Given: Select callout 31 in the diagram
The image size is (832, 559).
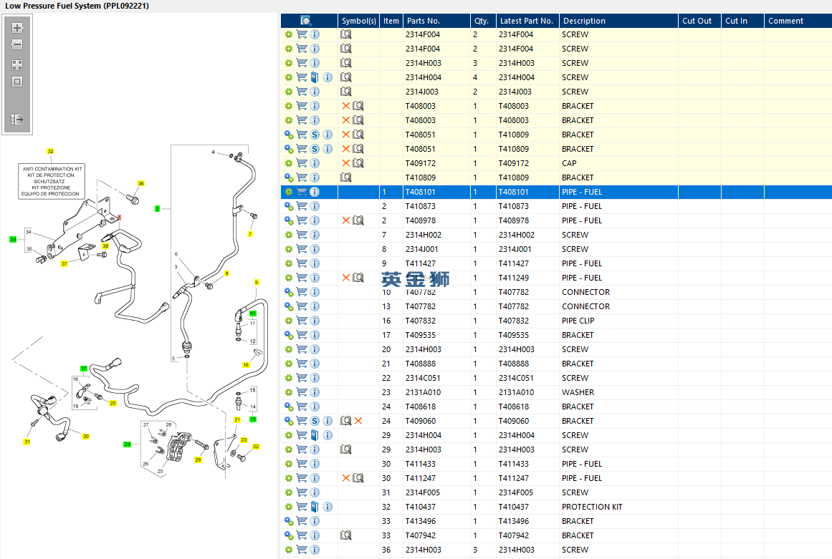Looking at the screenshot, I should coord(27,442).
